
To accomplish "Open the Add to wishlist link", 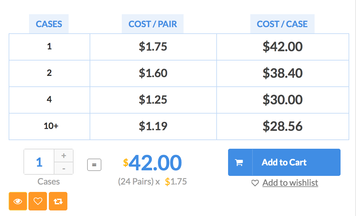I will point(290,183).
